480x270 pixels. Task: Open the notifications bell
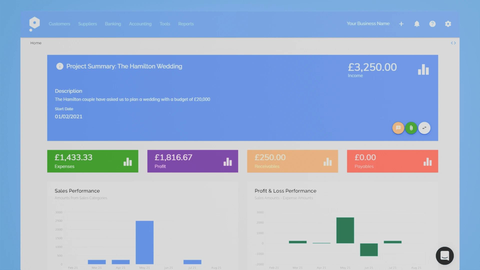(x=417, y=24)
